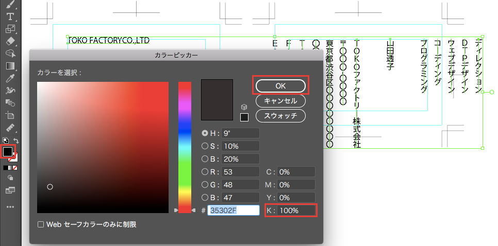Click the K 100% value field
Screen dimensions: 498x246
pyautogui.click(x=295, y=210)
